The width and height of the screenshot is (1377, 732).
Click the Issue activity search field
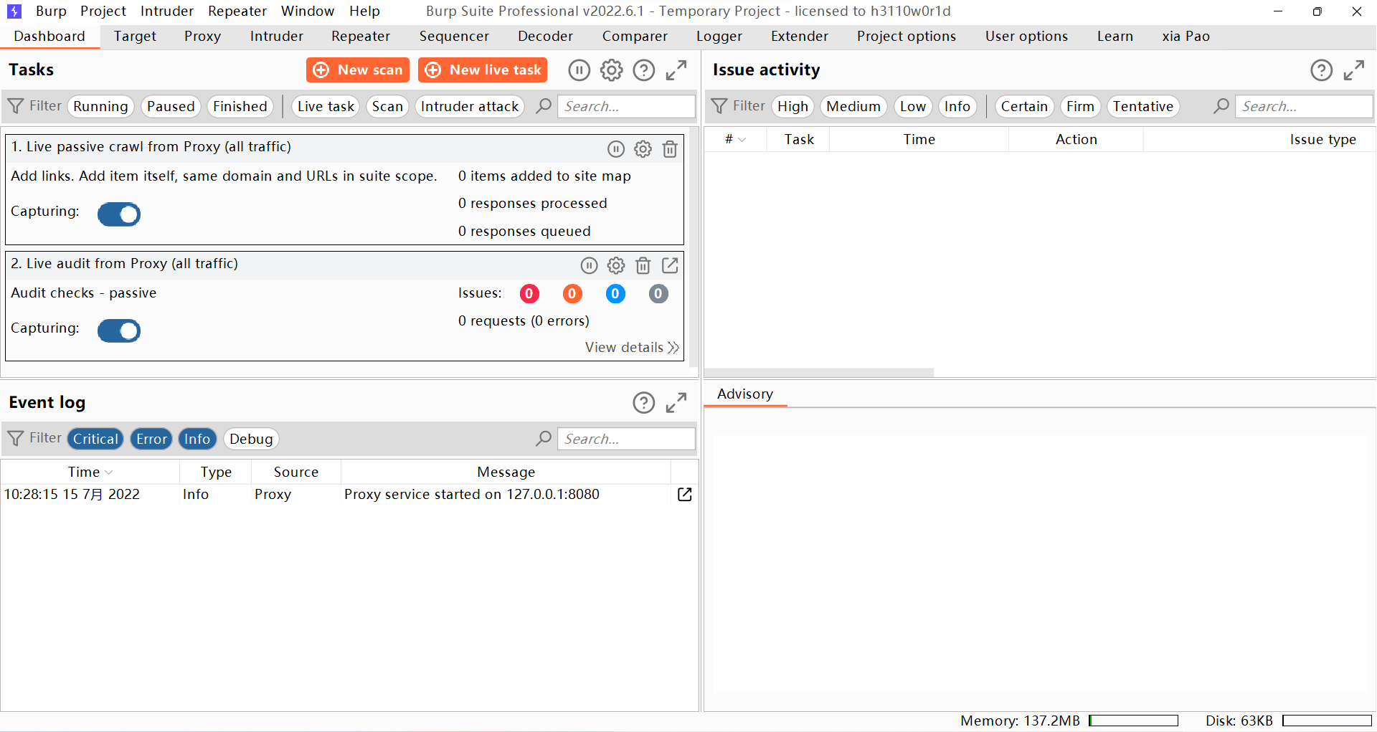[1302, 107]
